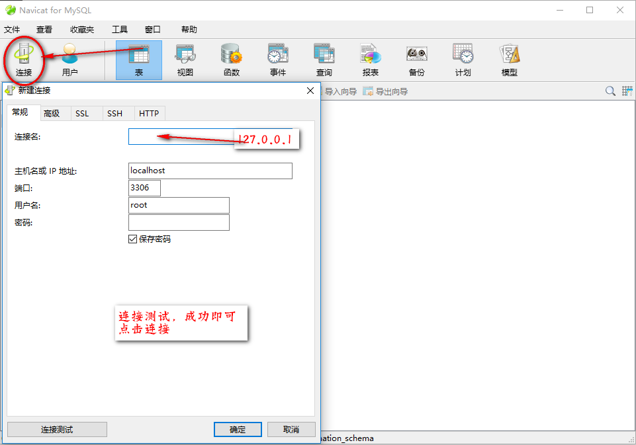636x445 pixels.
Task: Click the 端口 port field 3306
Action: coord(144,188)
